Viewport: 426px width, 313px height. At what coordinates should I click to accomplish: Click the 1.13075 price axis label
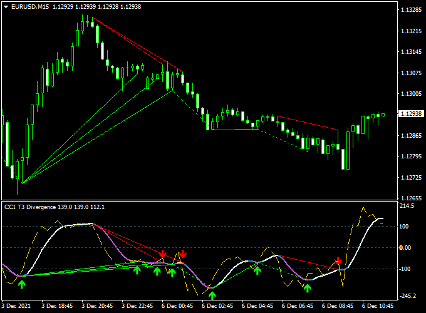point(411,73)
